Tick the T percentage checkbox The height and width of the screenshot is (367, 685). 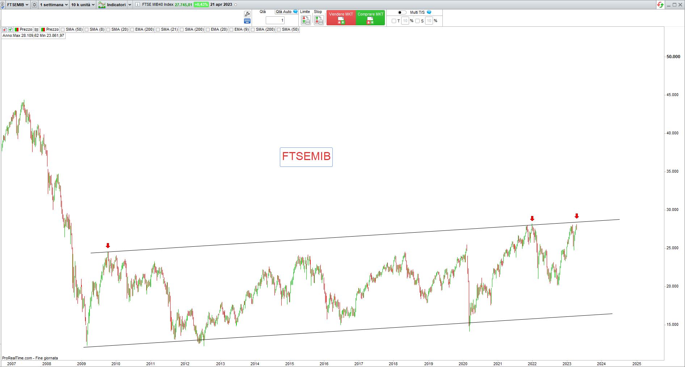[x=394, y=21]
